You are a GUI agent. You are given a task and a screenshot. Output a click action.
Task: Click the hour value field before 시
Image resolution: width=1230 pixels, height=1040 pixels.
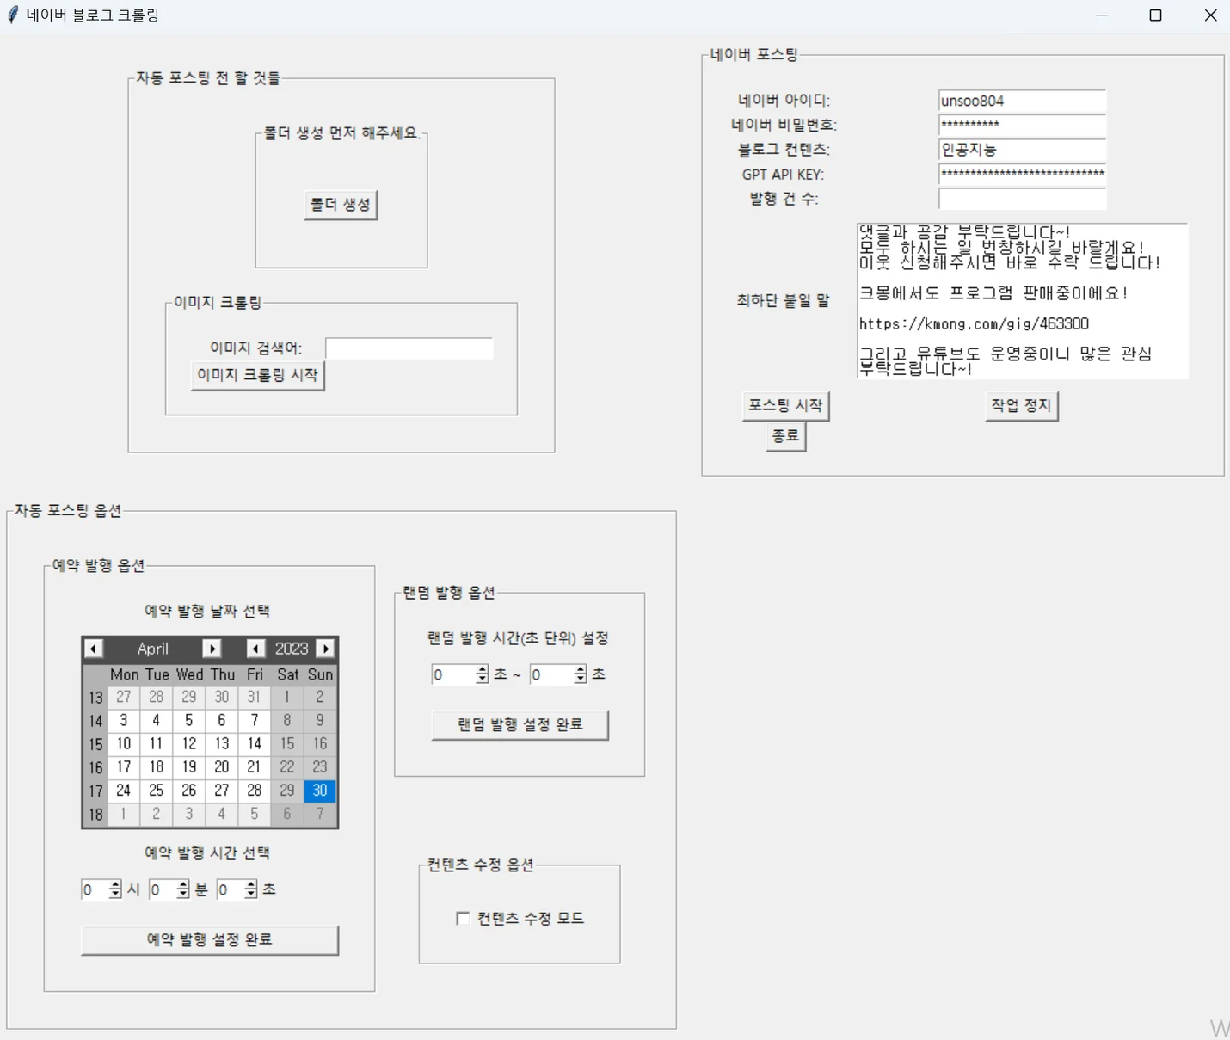[x=95, y=889]
